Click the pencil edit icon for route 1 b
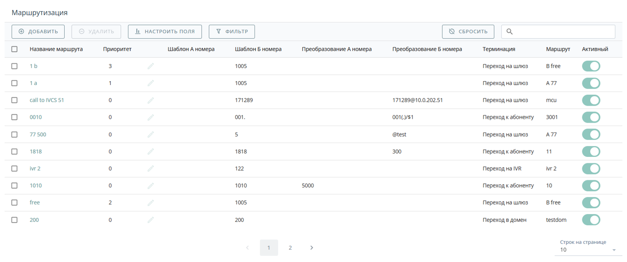The height and width of the screenshot is (262, 627). coord(150,66)
